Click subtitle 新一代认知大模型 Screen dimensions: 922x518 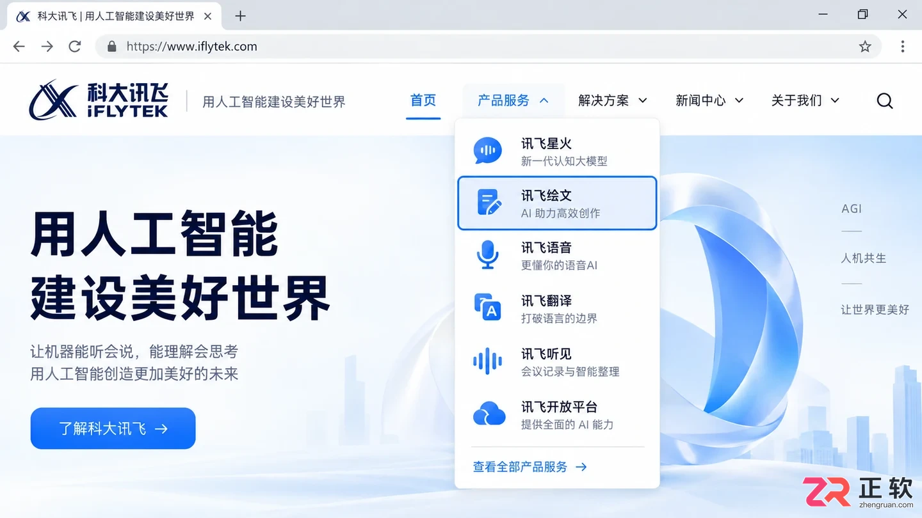[x=564, y=161]
